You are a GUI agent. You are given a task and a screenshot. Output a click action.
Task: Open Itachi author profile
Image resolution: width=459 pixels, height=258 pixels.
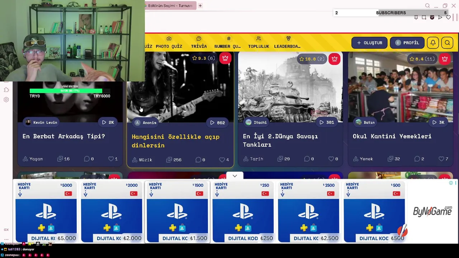256,123
